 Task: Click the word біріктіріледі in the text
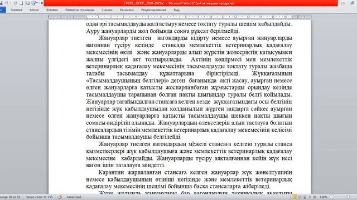pos(223,73)
